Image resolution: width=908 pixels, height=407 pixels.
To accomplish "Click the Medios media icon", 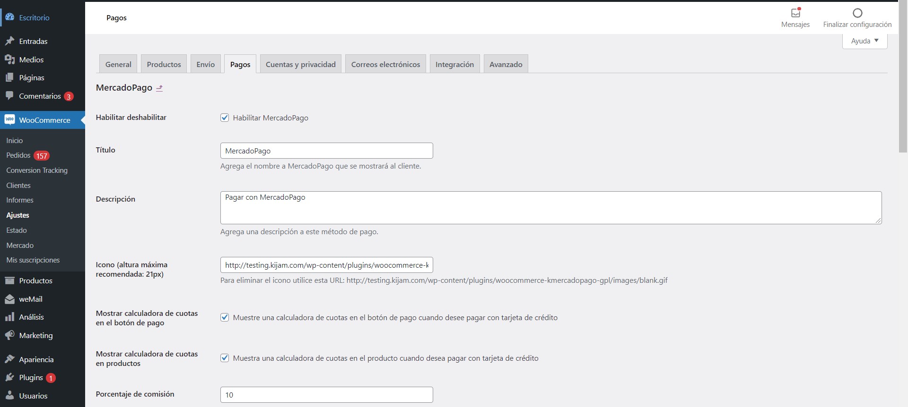I will (x=9, y=59).
